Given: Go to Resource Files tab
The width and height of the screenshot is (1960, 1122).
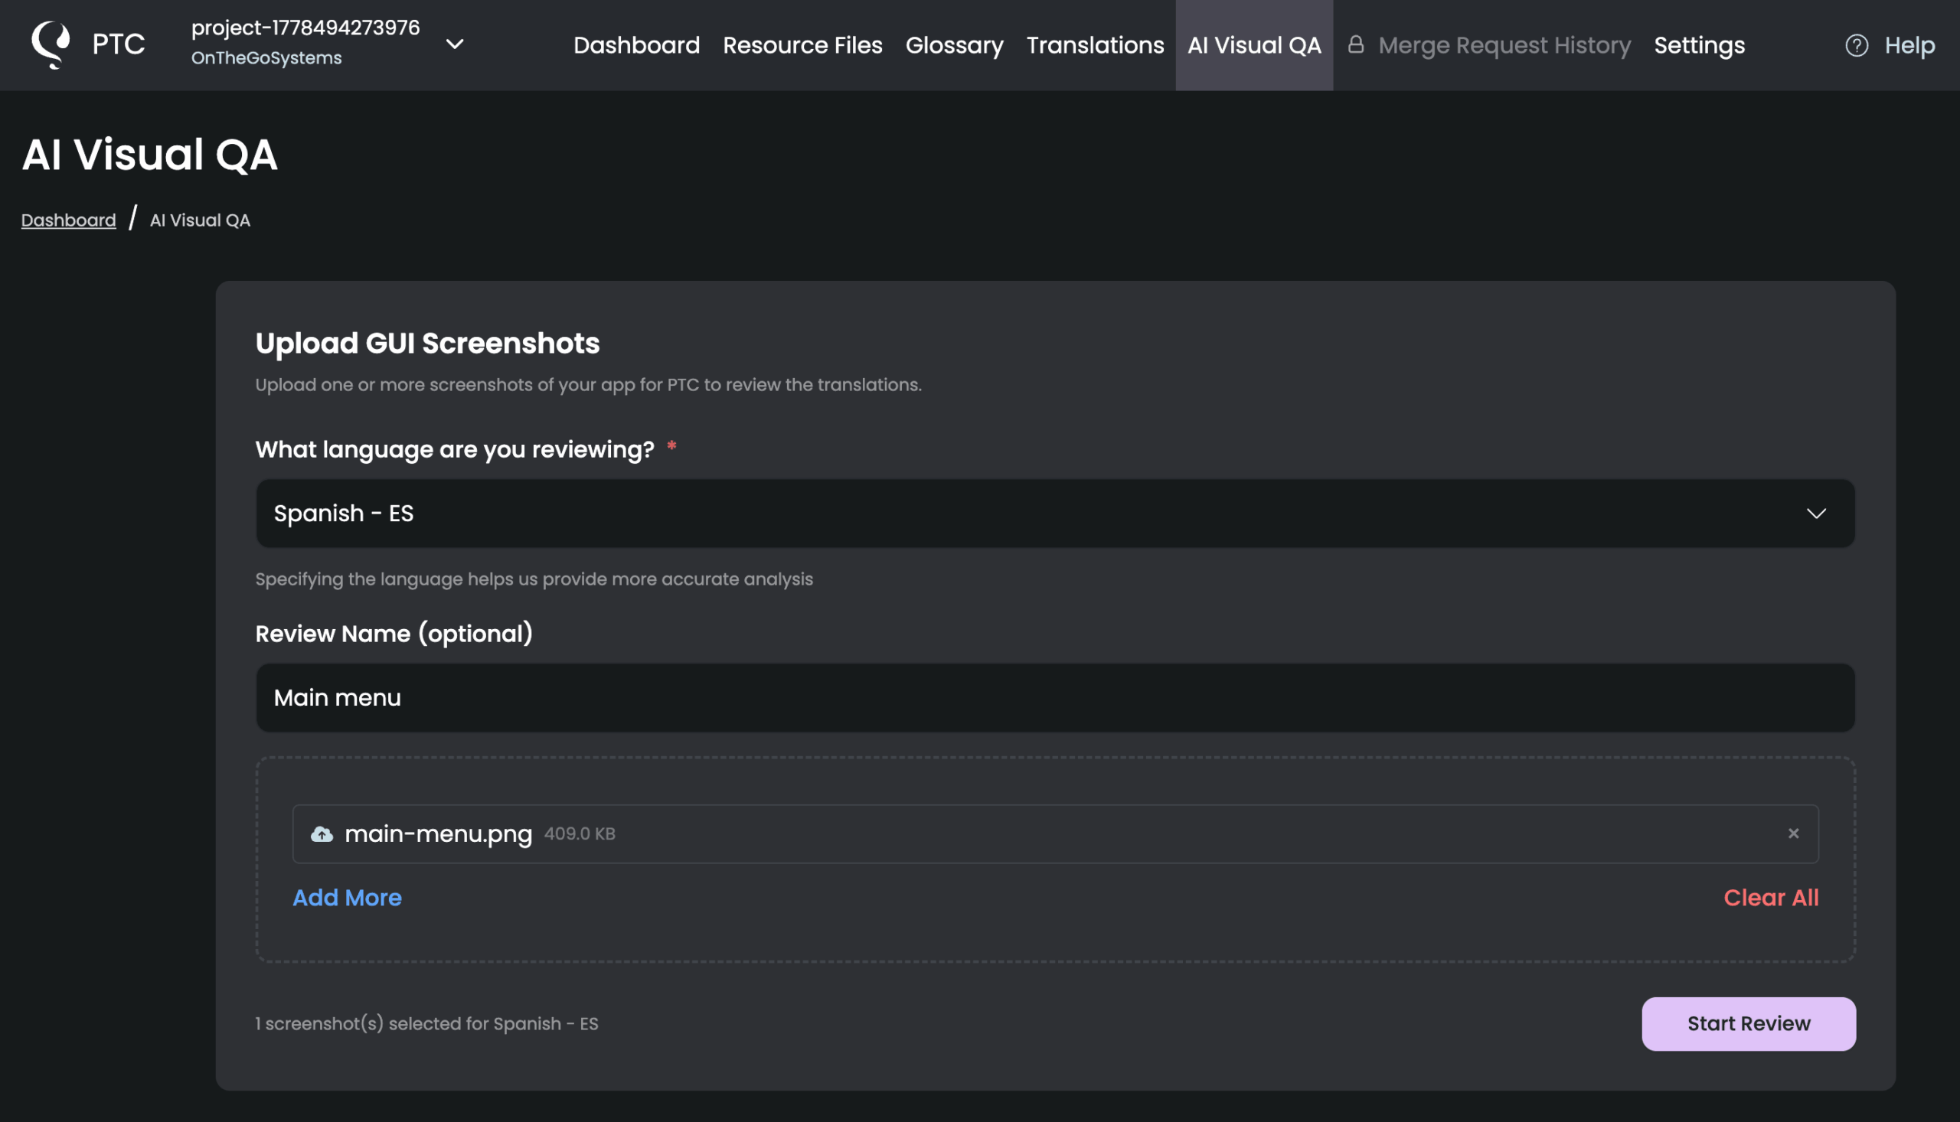Looking at the screenshot, I should pos(802,44).
